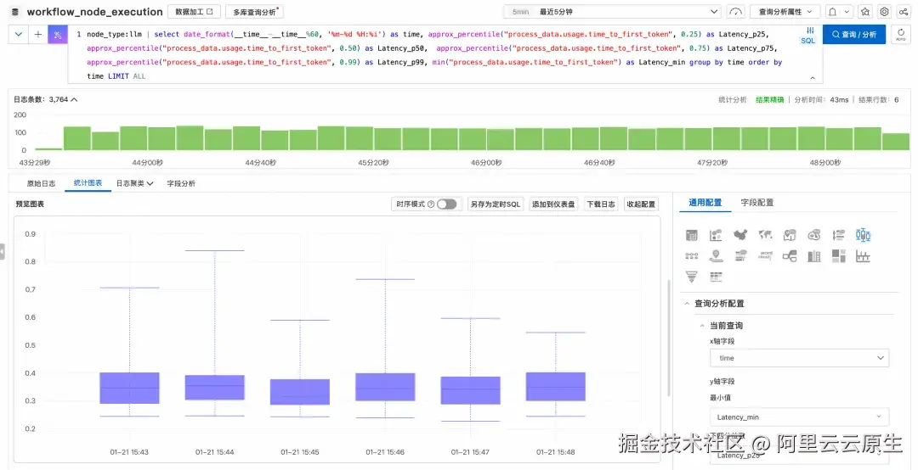Click the workflow_node_execution logstore title
The image size is (918, 470).
coord(95,12)
